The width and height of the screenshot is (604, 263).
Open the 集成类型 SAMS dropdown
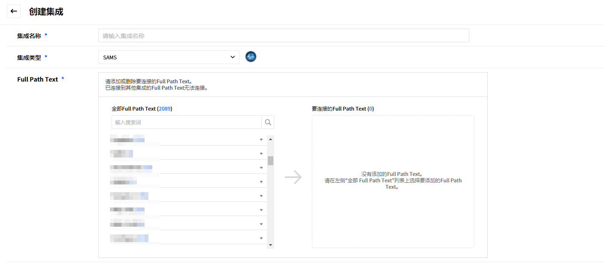coord(169,57)
